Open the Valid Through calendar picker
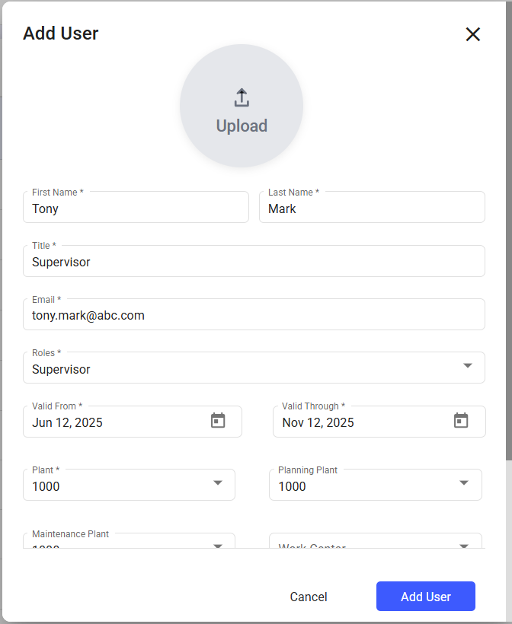Viewport: 512px width, 624px height. 461,421
